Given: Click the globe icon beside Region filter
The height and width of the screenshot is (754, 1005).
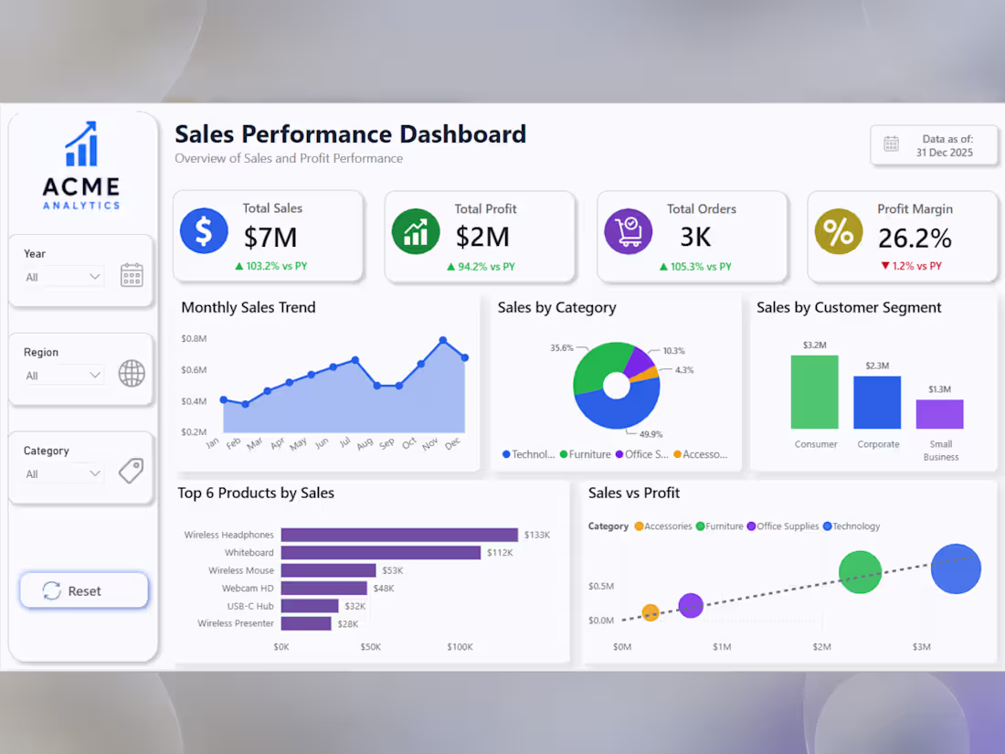Looking at the screenshot, I should point(132,373).
